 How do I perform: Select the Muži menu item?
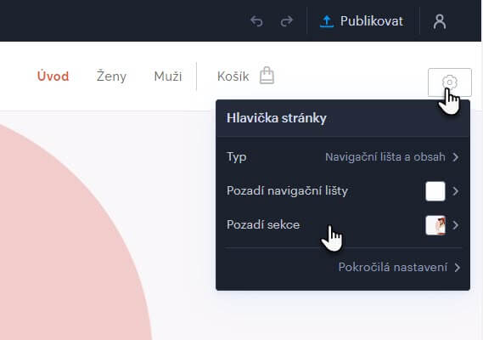[x=168, y=76]
